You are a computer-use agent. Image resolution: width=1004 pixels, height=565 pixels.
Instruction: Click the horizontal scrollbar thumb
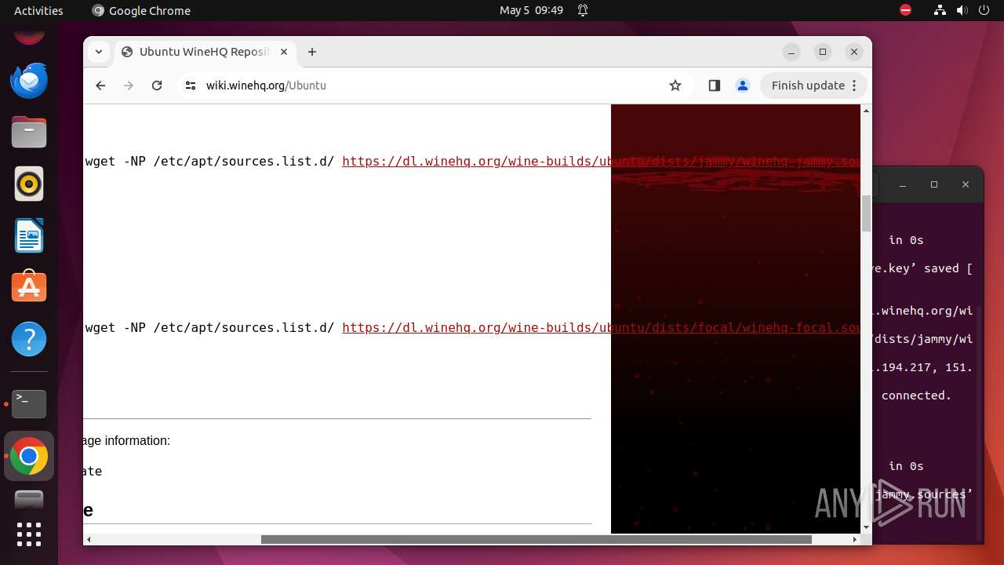(x=536, y=539)
